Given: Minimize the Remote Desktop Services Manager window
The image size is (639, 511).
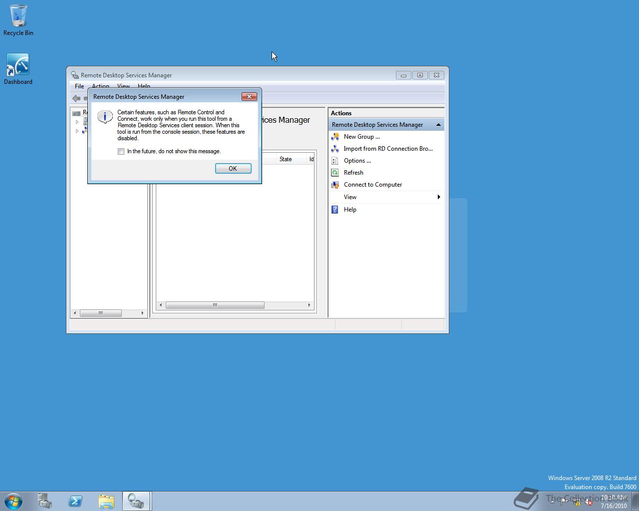Looking at the screenshot, I should pos(403,75).
